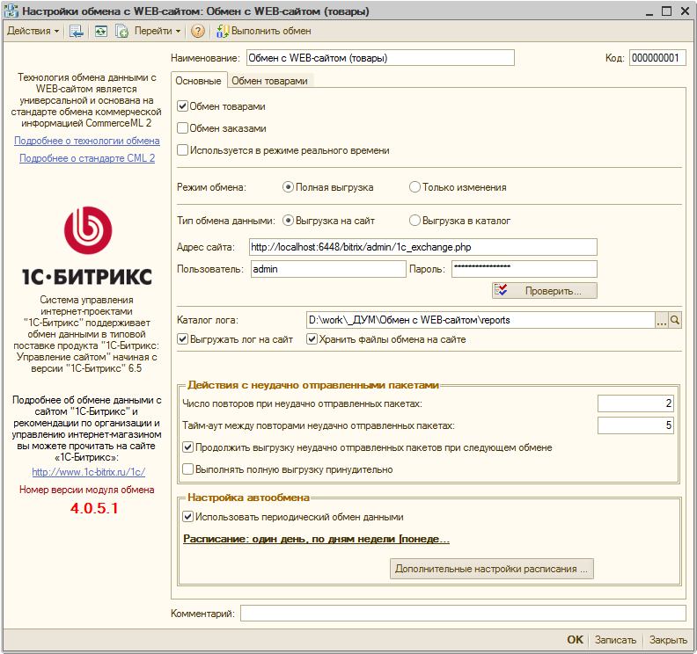Toggle 'Хранить файлы обмена на сайте' checkbox
The height and width of the screenshot is (654, 697).
(312, 339)
